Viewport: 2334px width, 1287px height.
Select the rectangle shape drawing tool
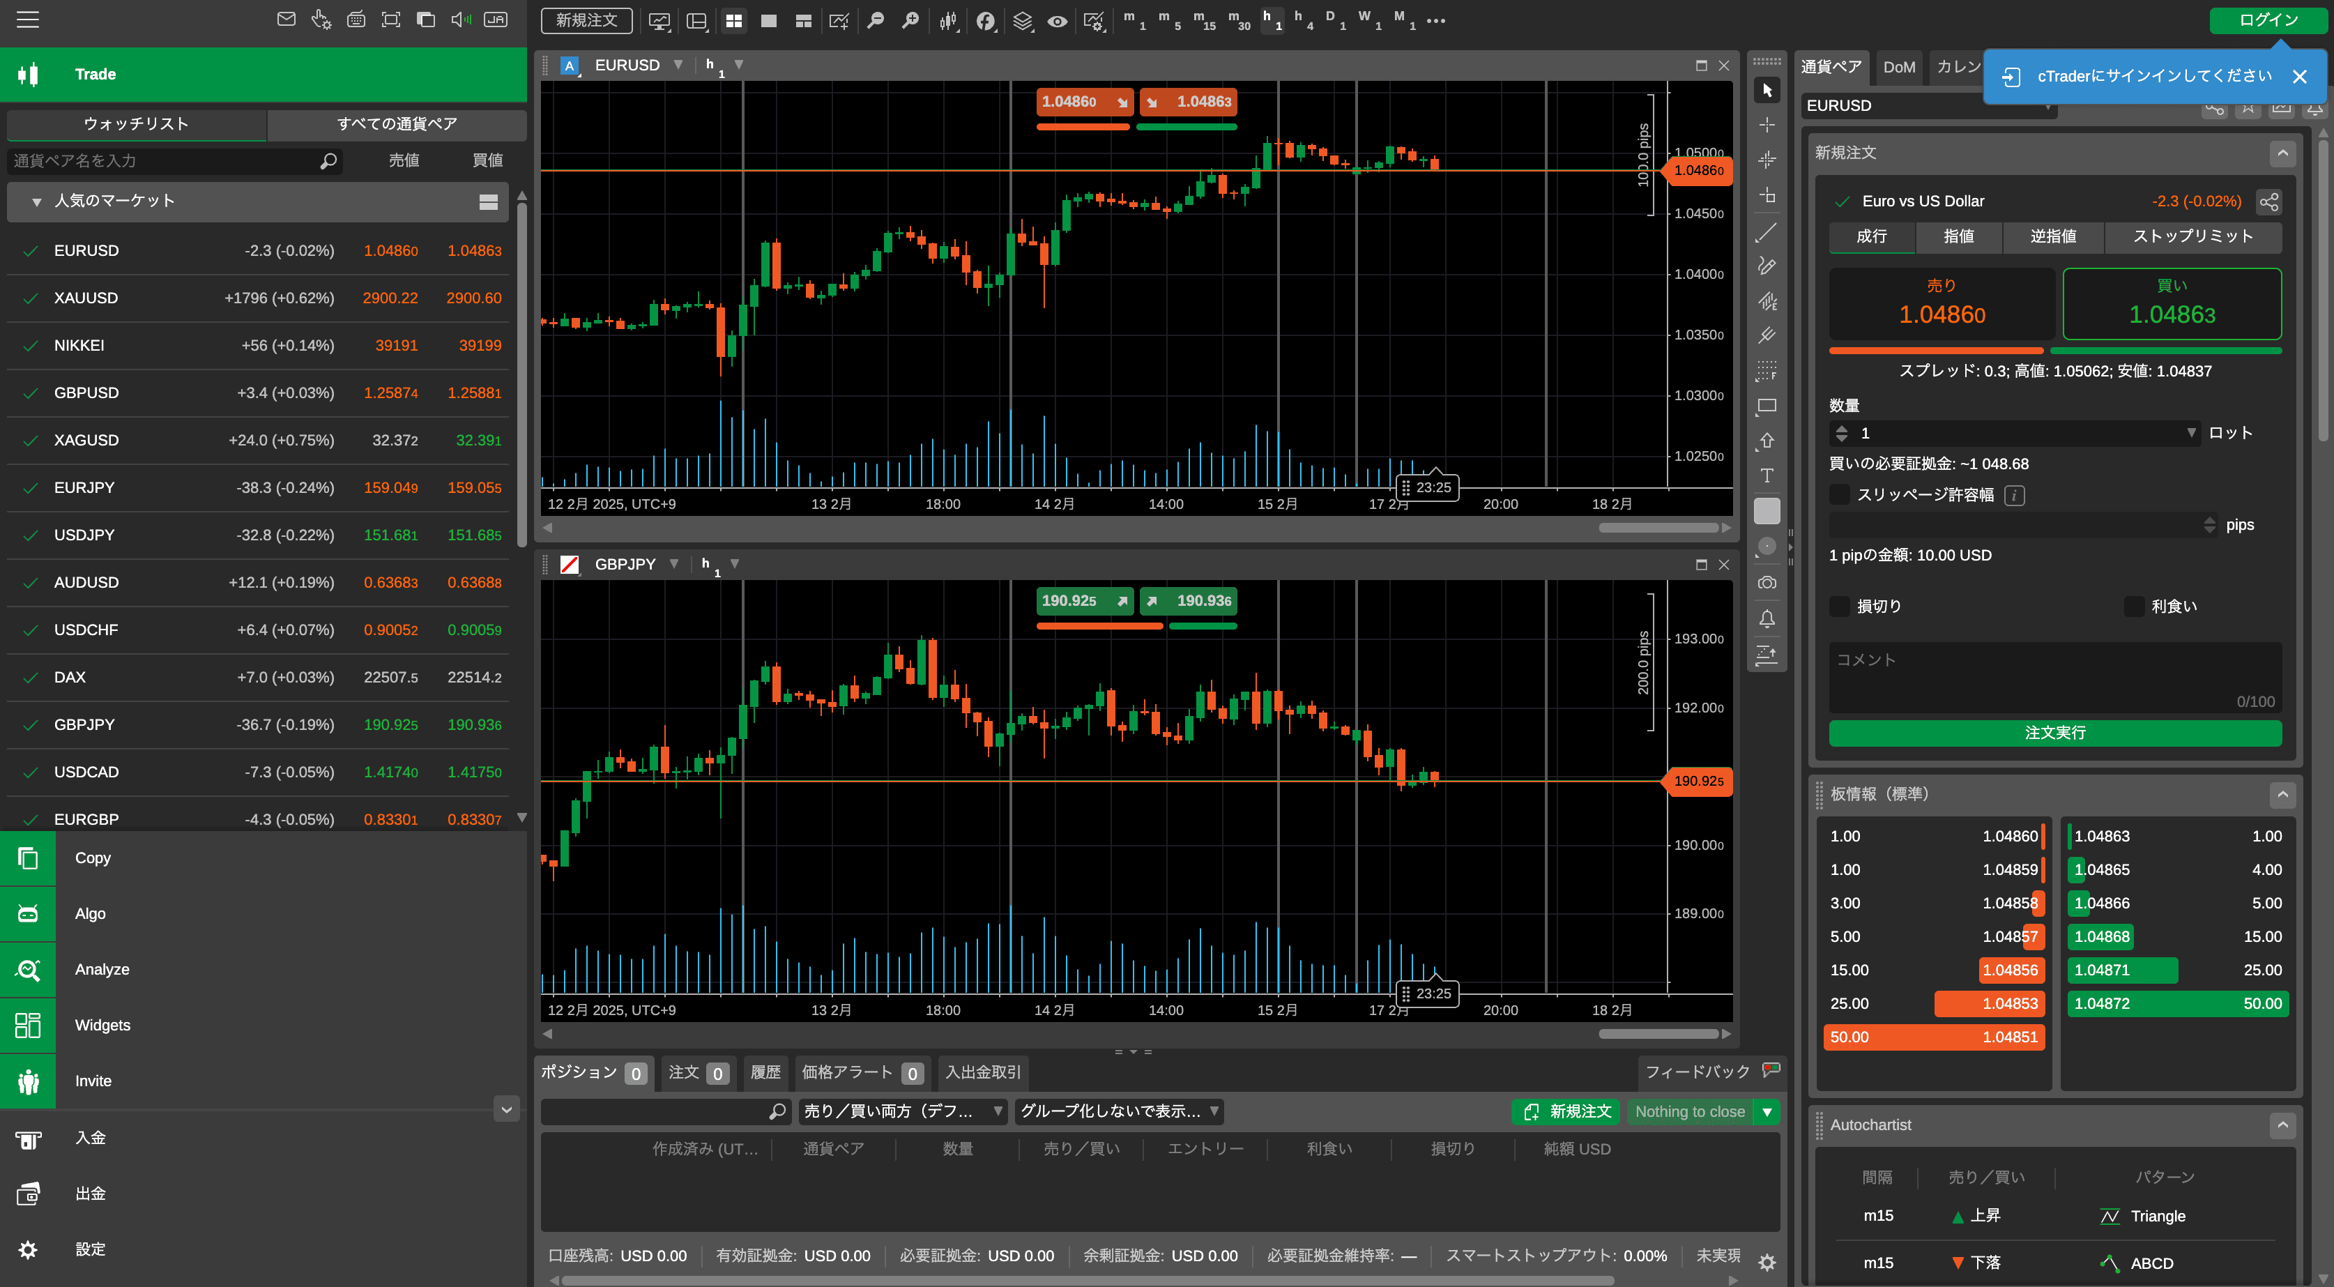point(1767,406)
